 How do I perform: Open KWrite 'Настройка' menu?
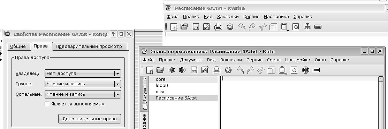(276, 17)
